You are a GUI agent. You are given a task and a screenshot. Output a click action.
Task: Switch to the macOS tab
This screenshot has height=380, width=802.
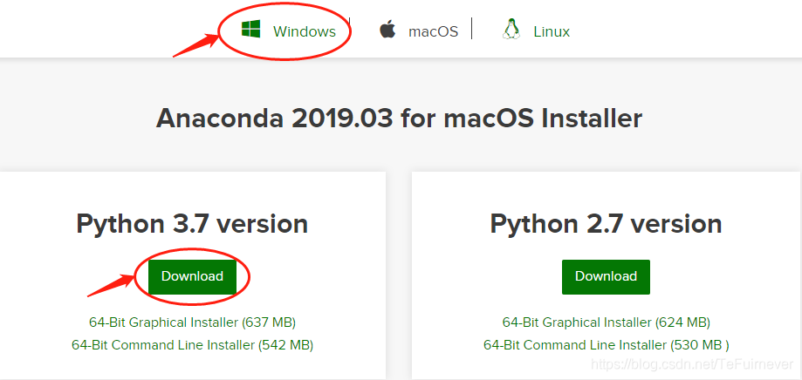coord(433,31)
